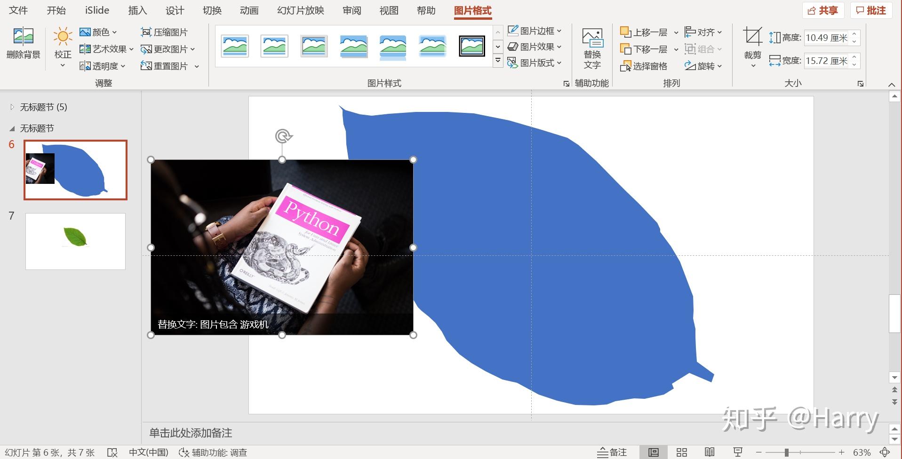The image size is (902, 459).
Task: Click the spell check icon in status bar
Action: pos(112,452)
